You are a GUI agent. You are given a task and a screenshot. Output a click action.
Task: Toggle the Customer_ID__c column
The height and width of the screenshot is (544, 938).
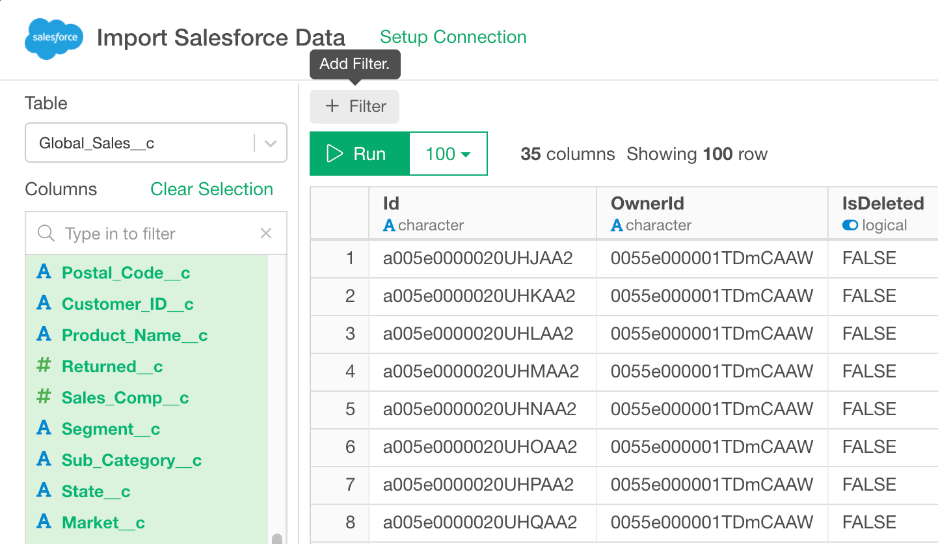[146, 304]
